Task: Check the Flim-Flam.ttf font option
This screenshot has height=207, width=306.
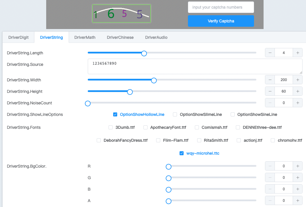Action: 158,140
